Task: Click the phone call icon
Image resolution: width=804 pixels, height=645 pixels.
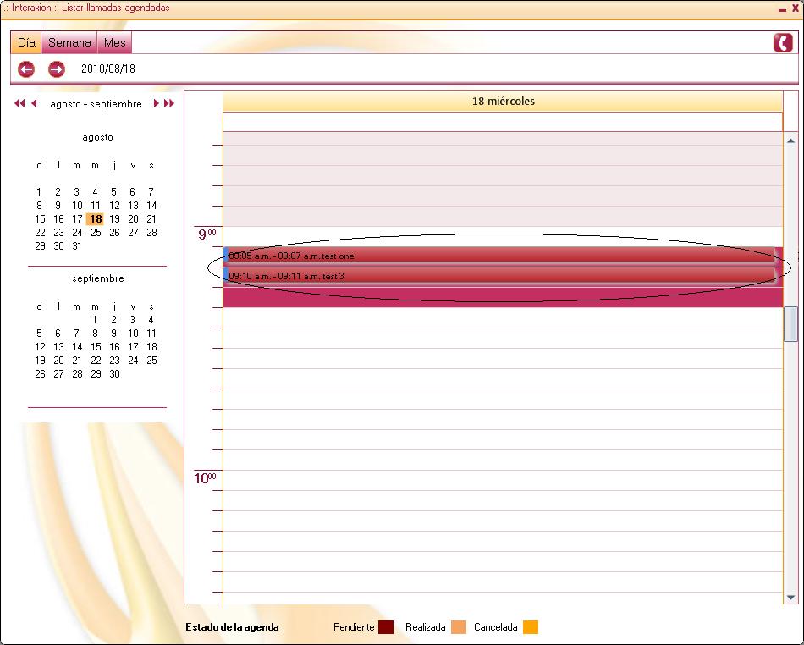Action: point(783,42)
